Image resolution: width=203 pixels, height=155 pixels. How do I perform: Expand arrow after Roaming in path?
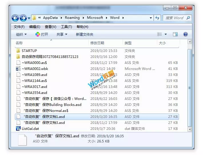click(83, 18)
